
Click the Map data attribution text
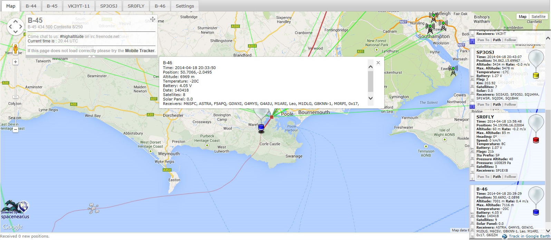coord(460,230)
